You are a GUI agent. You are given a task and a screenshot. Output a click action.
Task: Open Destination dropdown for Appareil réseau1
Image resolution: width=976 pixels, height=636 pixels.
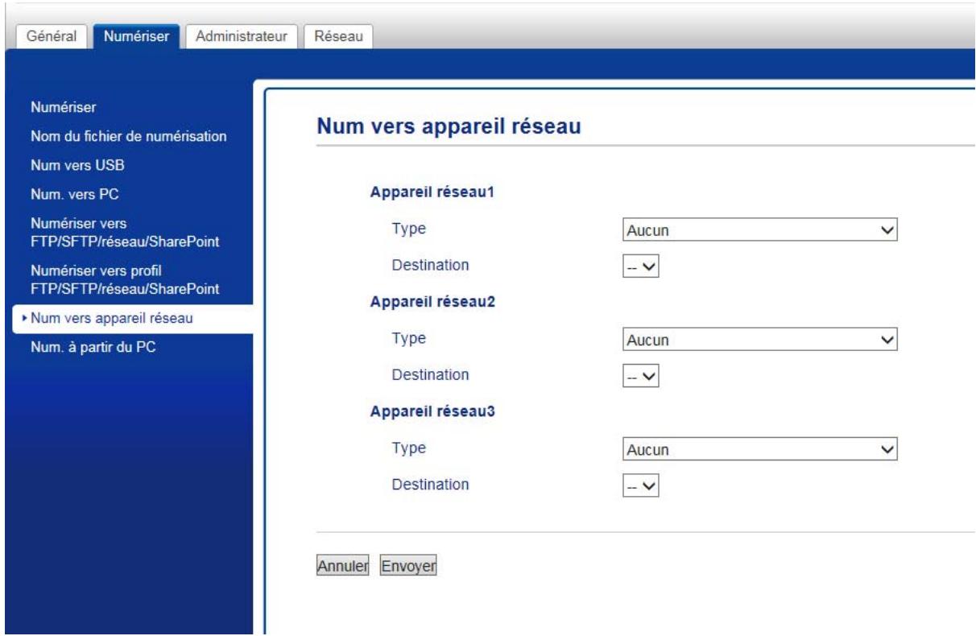[641, 266]
